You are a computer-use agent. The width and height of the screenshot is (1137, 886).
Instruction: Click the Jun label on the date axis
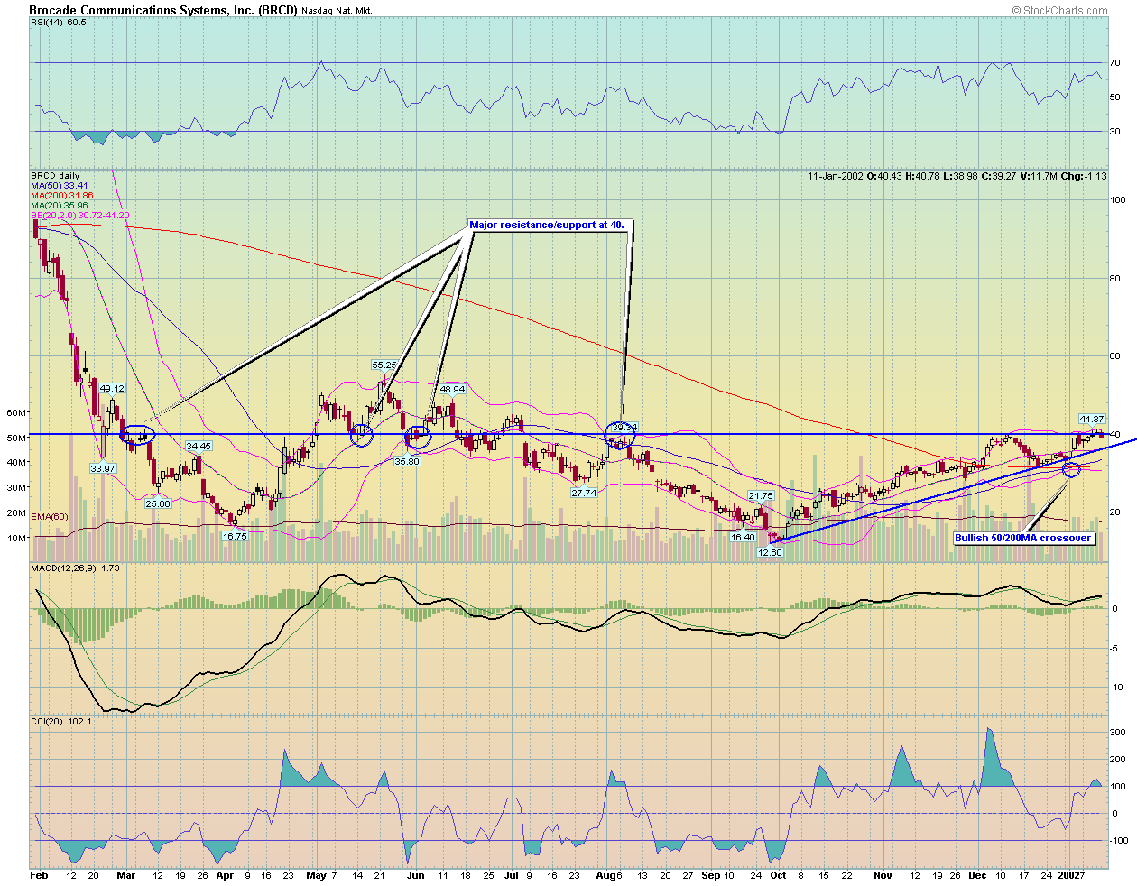pos(415,875)
